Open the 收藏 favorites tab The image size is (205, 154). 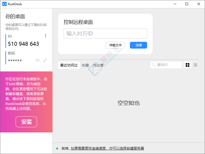(x=85, y=65)
